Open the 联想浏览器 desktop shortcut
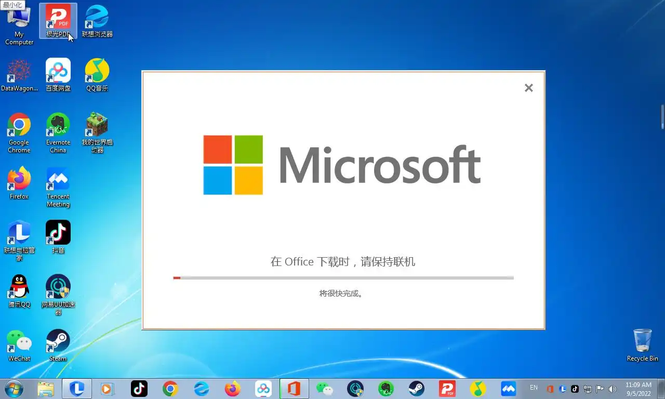Image resolution: width=665 pixels, height=399 pixels. [x=97, y=21]
